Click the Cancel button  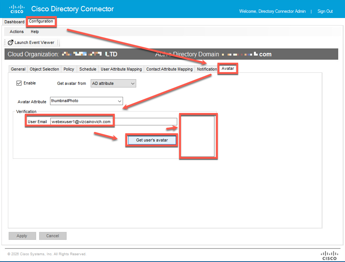pyautogui.click(x=53, y=236)
